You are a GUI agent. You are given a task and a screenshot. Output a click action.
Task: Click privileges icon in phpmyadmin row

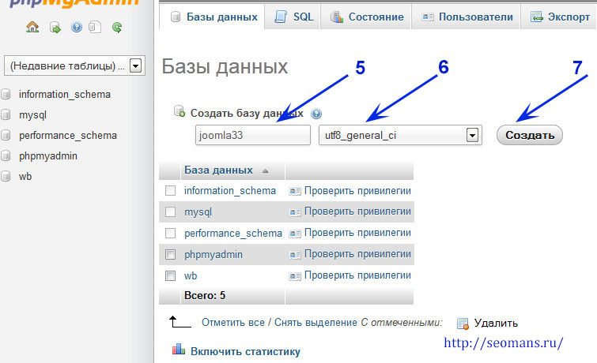click(x=295, y=254)
